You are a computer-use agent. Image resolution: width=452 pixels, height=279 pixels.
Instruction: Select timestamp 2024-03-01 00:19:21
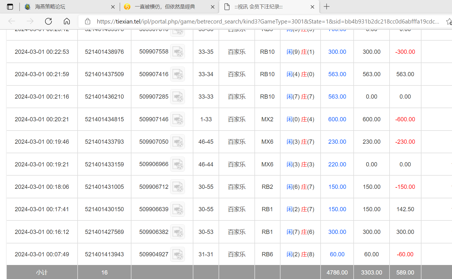point(42,164)
